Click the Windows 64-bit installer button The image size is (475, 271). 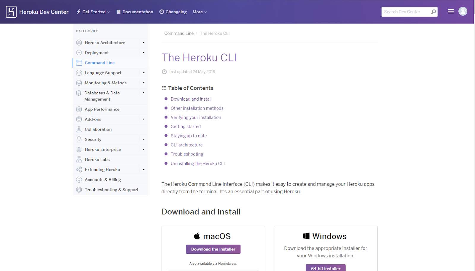pos(326,268)
